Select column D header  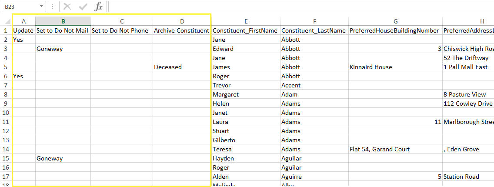pyautogui.click(x=182, y=21)
